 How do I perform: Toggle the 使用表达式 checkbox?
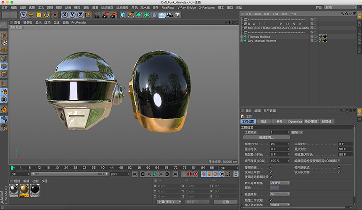[339, 168]
